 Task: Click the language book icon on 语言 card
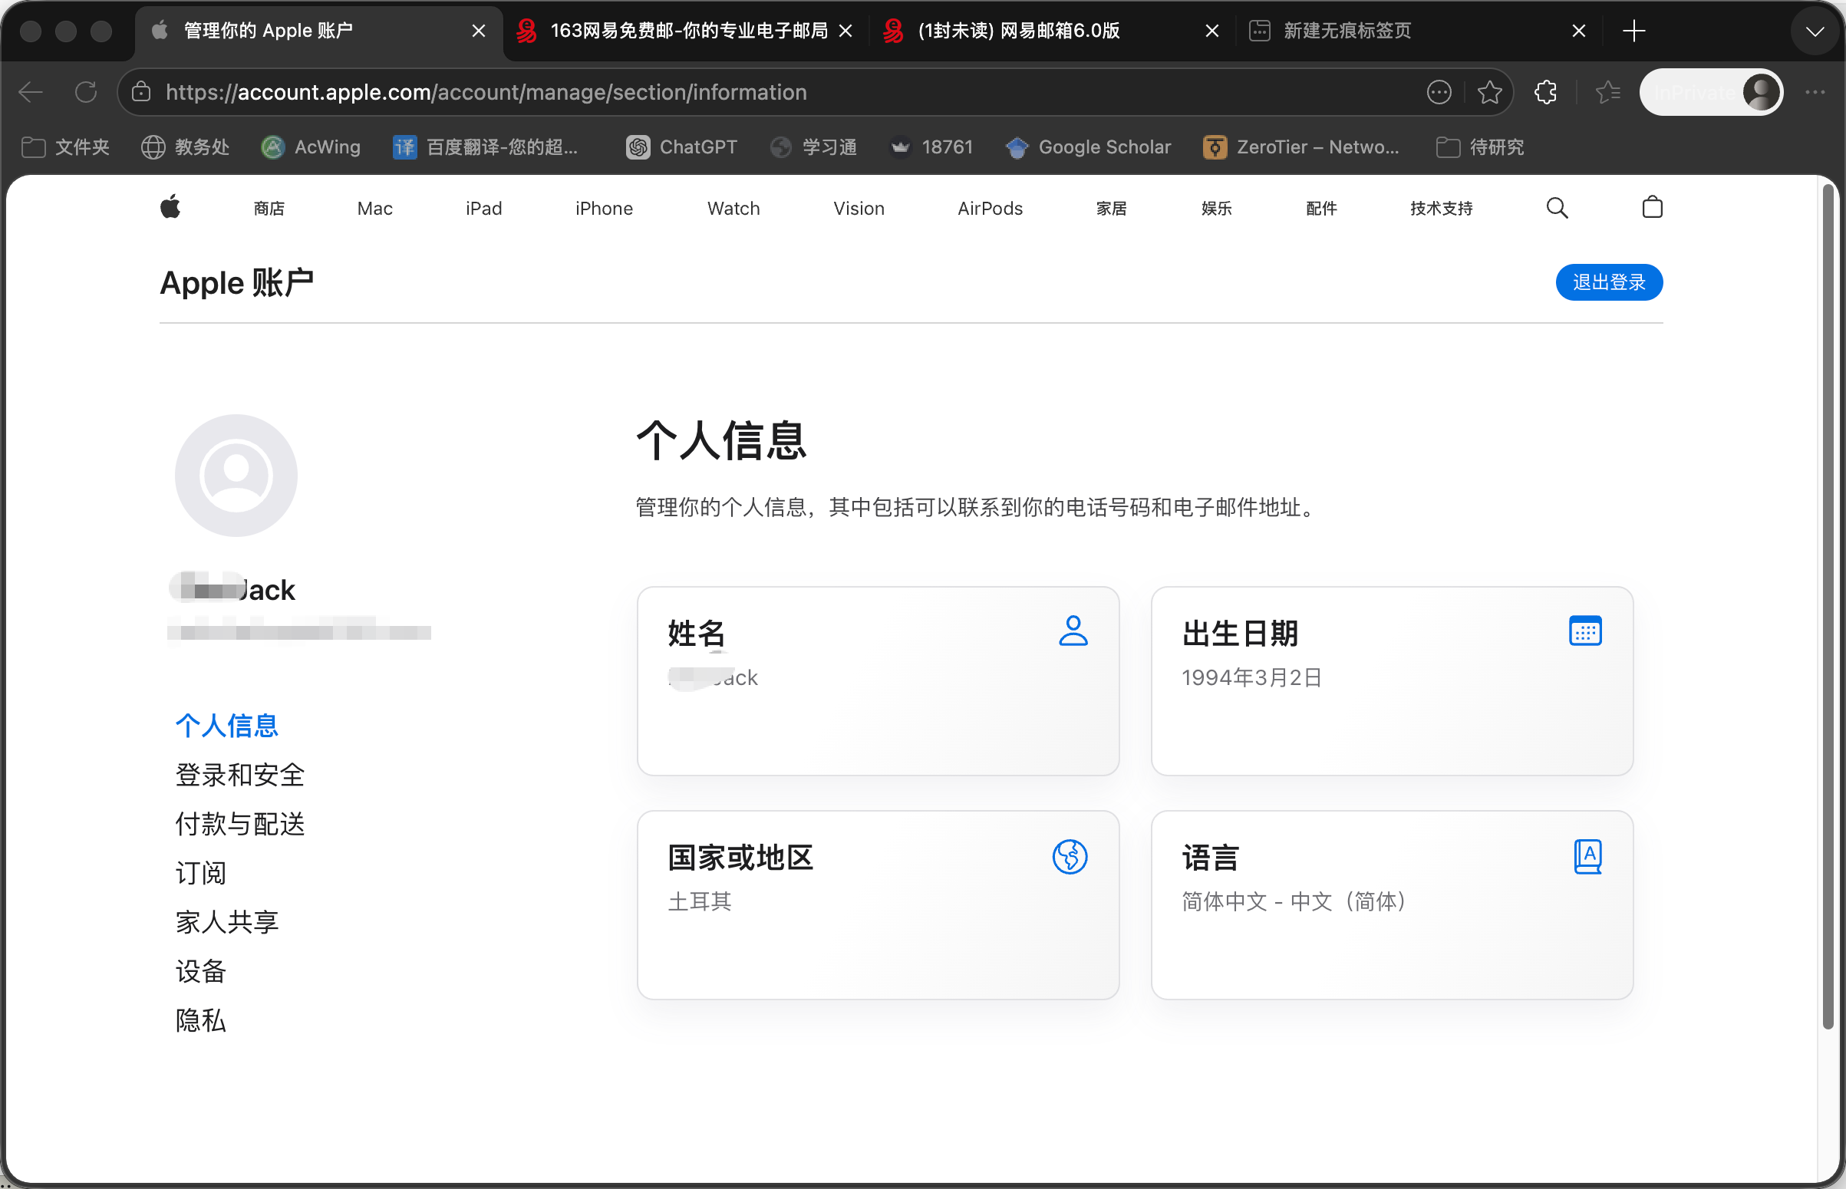1587,856
